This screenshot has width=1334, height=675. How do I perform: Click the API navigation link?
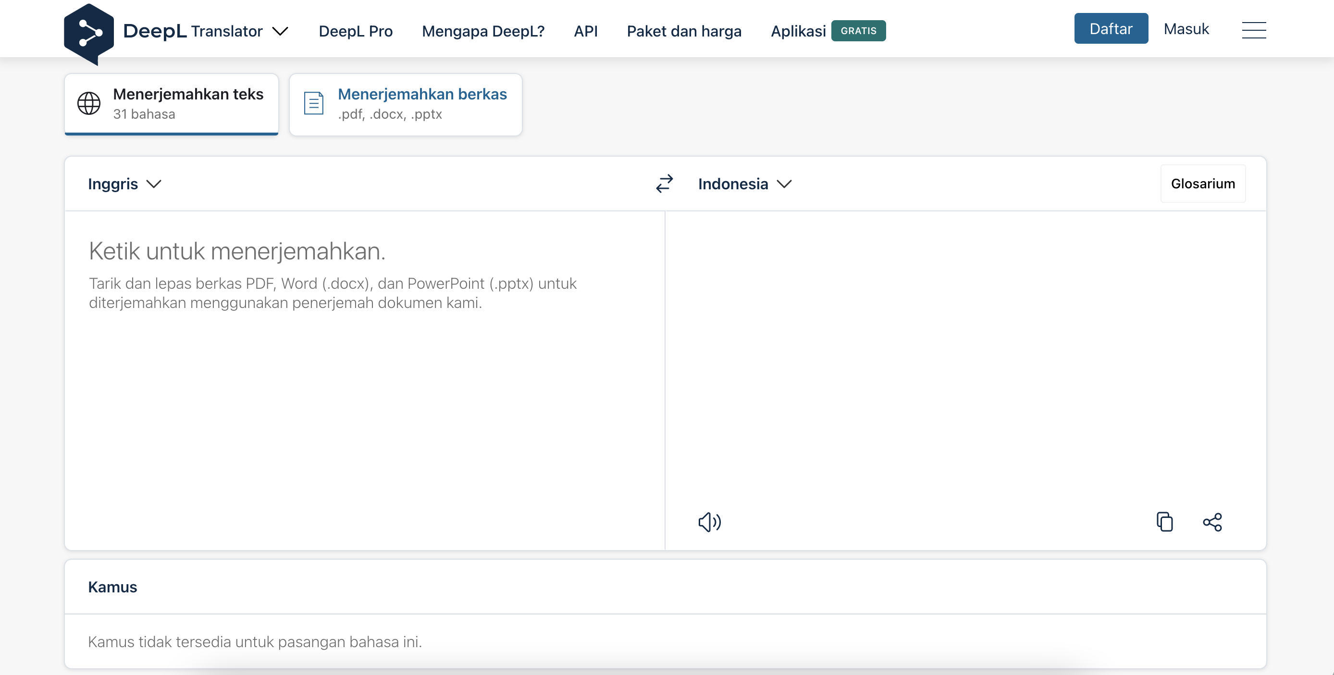[585, 31]
